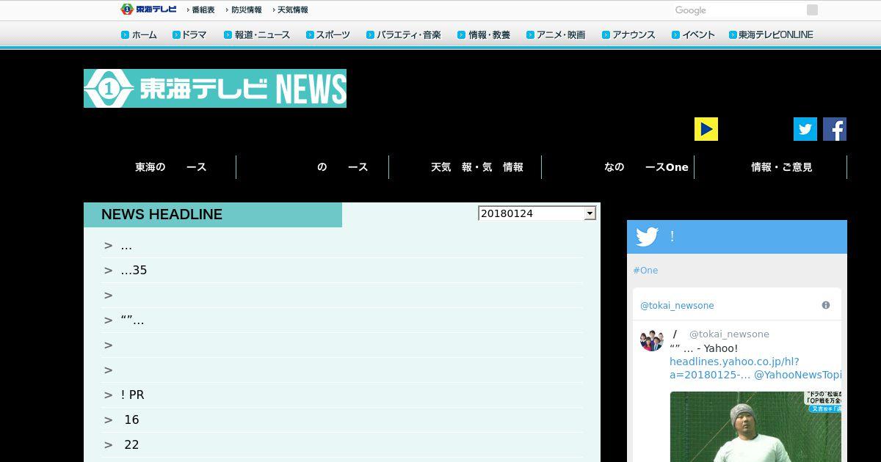Open @tokai_newsone timeline header link

click(677, 306)
